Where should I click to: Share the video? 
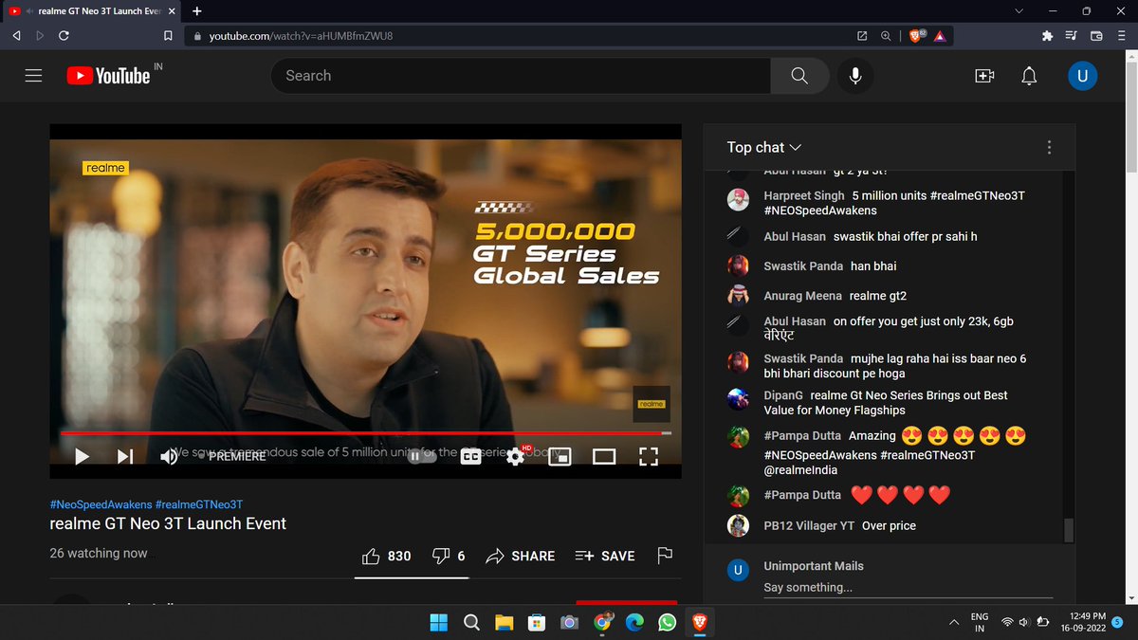click(x=520, y=556)
